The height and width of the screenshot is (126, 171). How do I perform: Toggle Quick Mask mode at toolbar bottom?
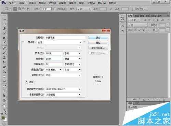click(x=4, y=124)
